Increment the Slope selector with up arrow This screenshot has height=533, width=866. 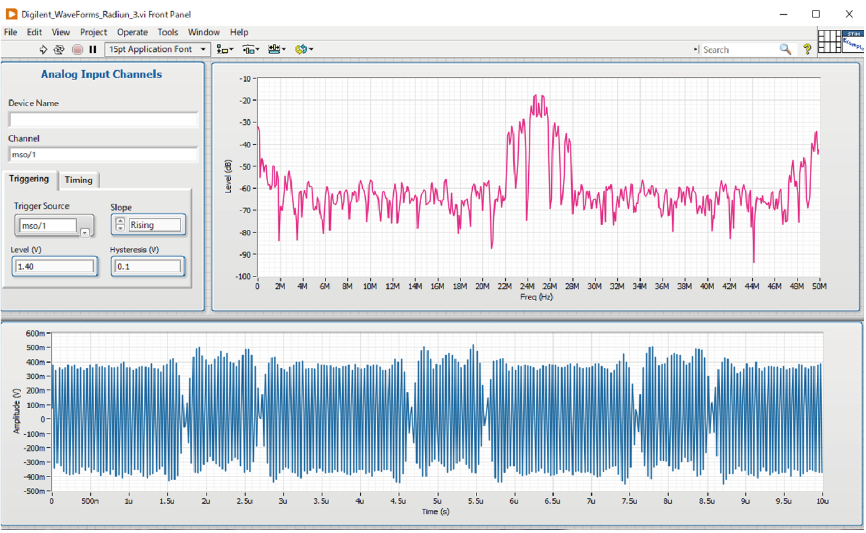coord(120,222)
